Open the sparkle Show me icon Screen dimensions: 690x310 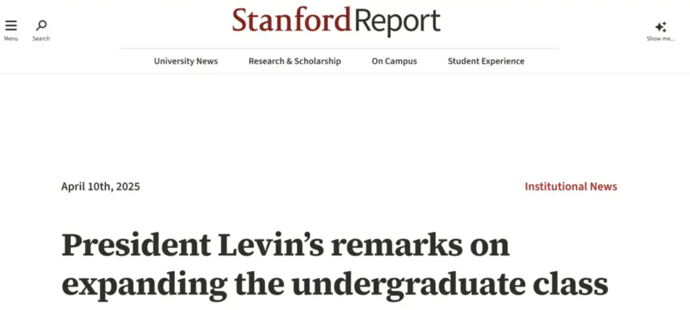tap(661, 27)
